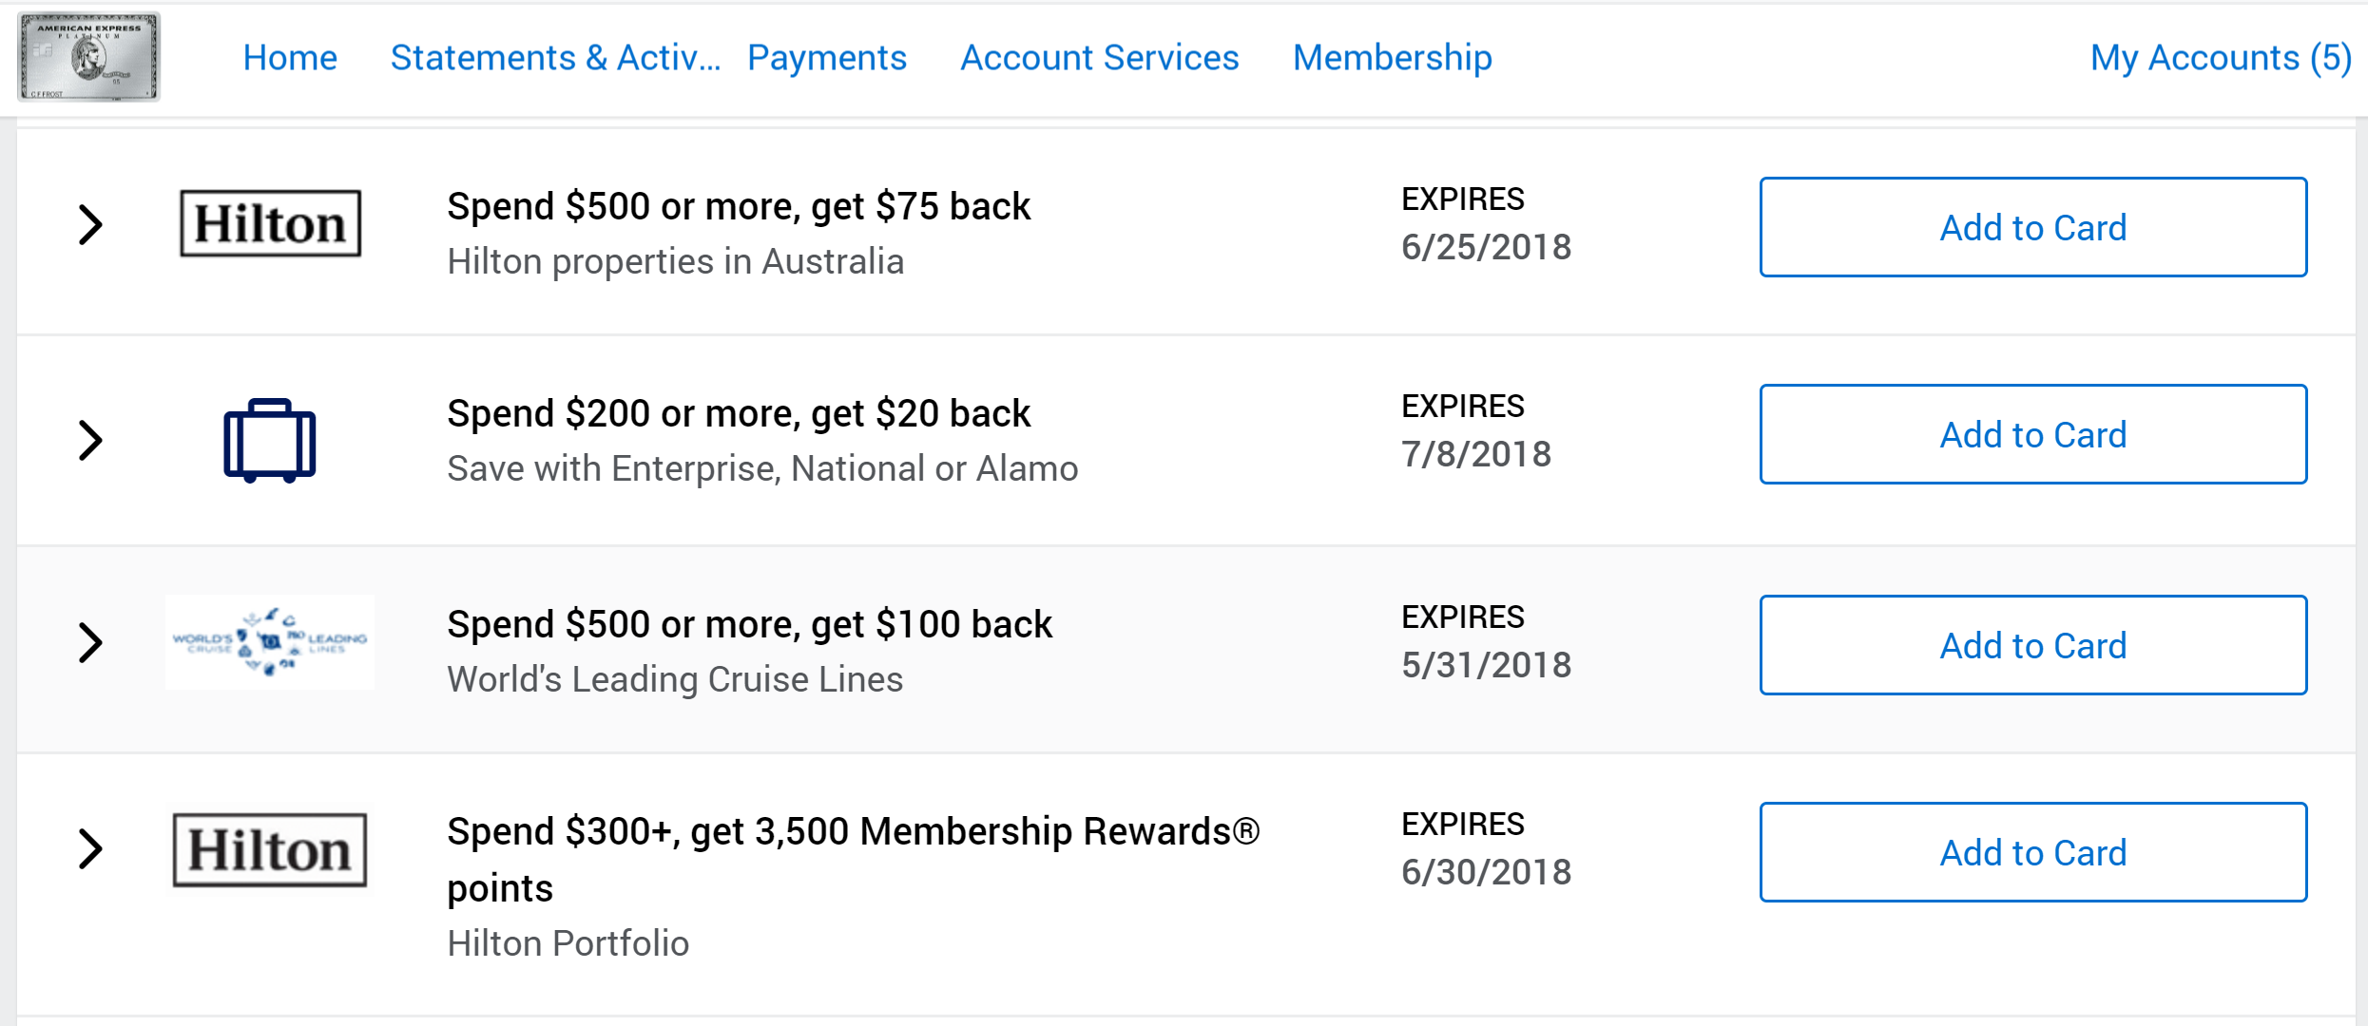
Task: Click the American Express Platinum card image
Action: [x=88, y=57]
